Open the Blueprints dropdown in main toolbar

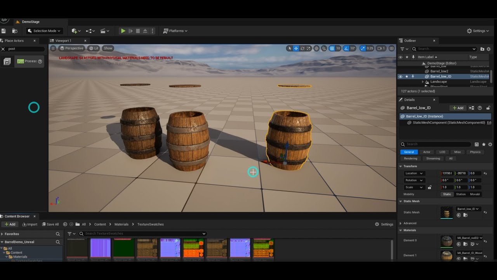coord(90,31)
